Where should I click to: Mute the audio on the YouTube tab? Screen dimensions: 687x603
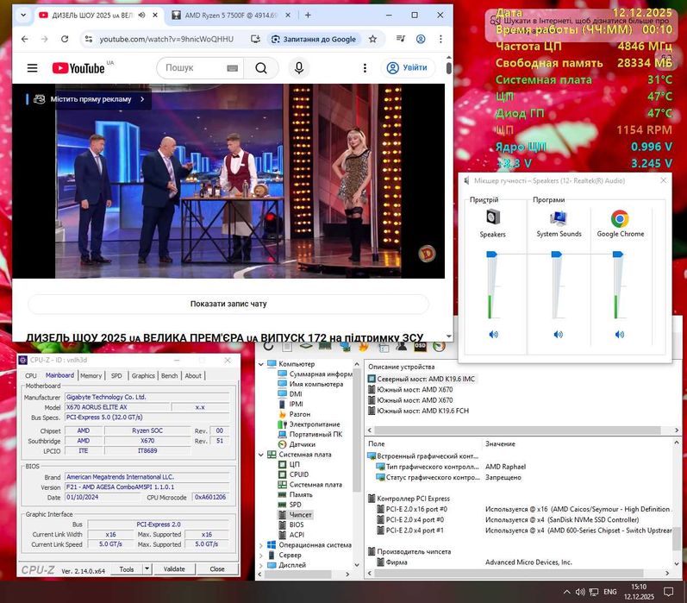coord(142,15)
